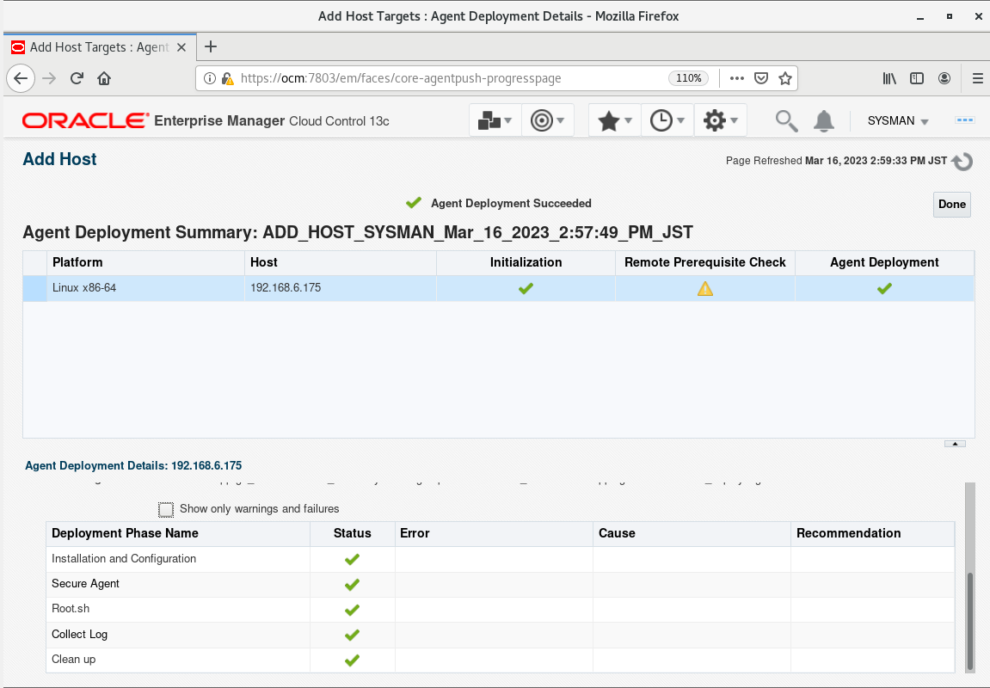Open the Targets menu icon
This screenshot has height=688, width=990.
547,120
